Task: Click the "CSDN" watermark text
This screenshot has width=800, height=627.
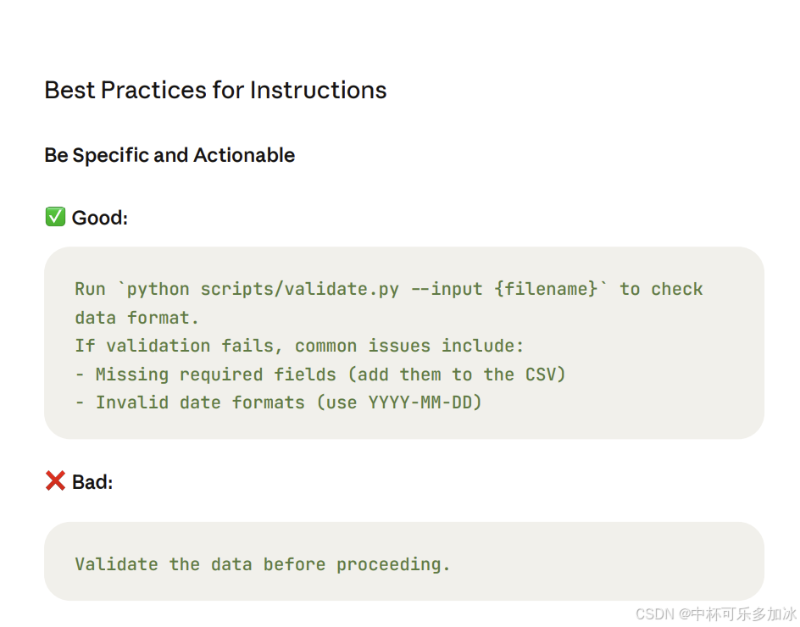Action: pyautogui.click(x=653, y=613)
